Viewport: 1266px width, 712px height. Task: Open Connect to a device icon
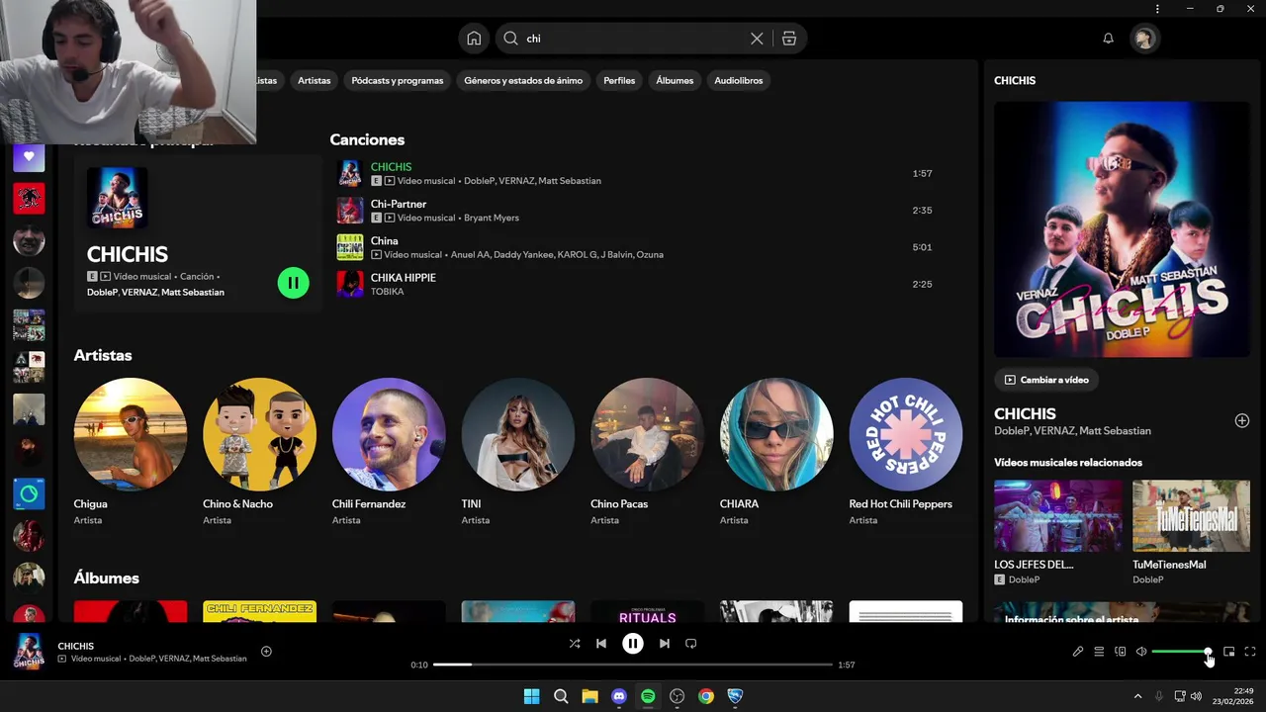(1121, 652)
